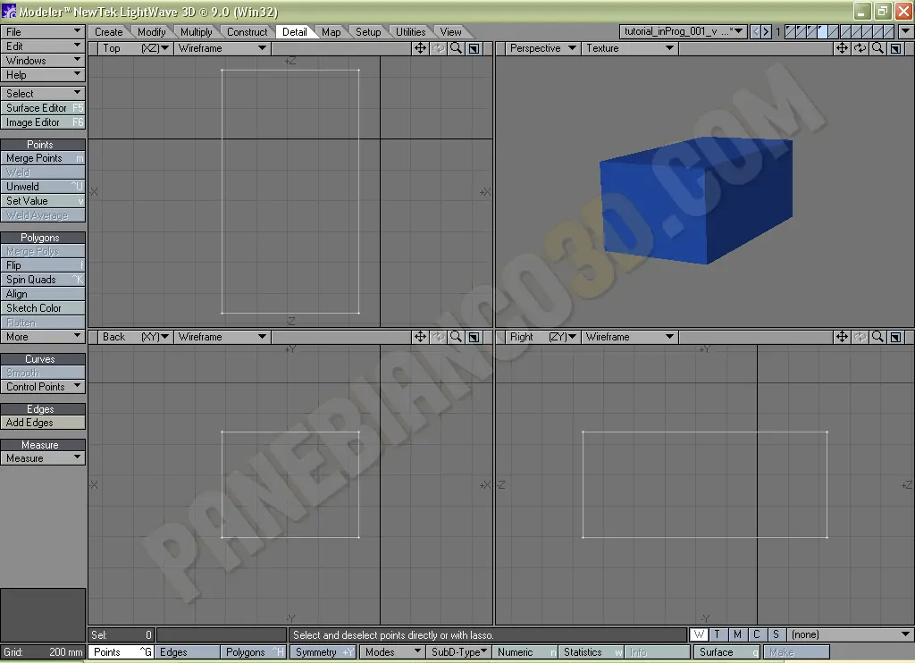Switch to Edges selection mode
The image size is (915, 663).
pyautogui.click(x=187, y=652)
